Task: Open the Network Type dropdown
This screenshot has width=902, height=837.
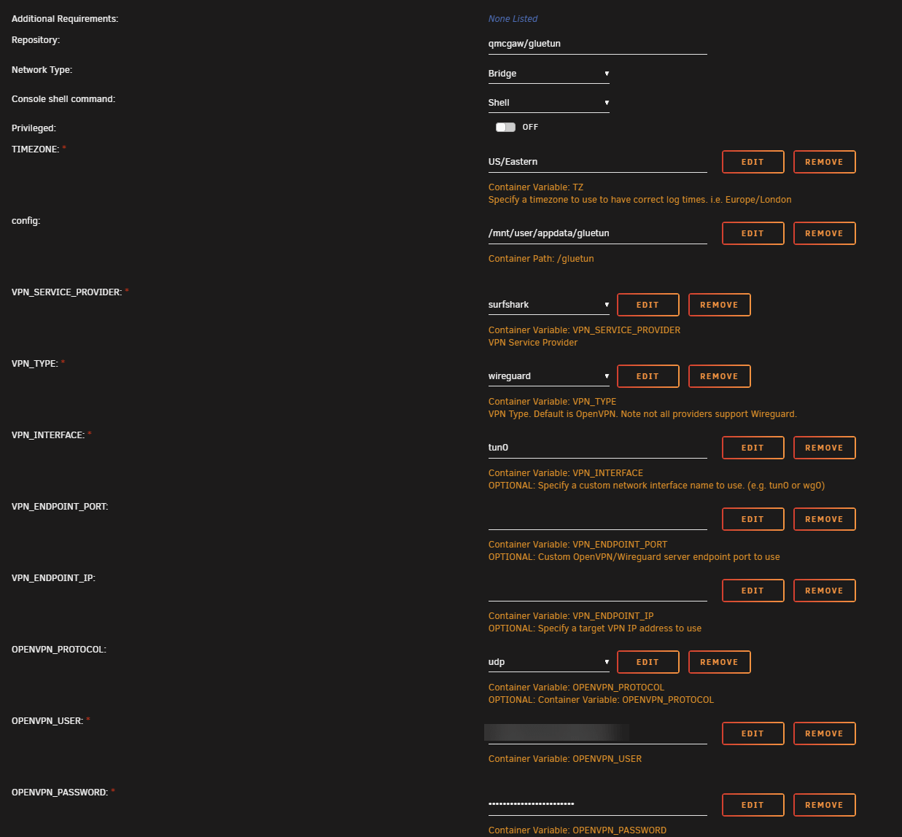Action: (548, 74)
